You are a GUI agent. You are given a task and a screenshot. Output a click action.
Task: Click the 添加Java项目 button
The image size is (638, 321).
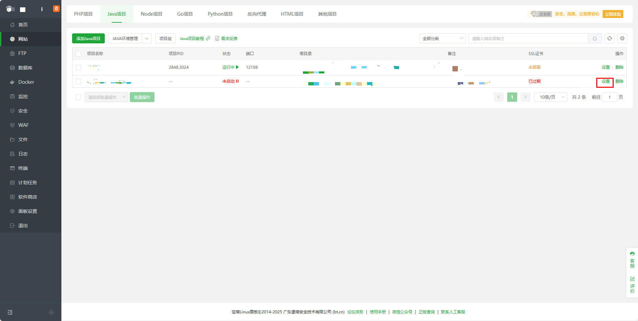[x=88, y=39]
